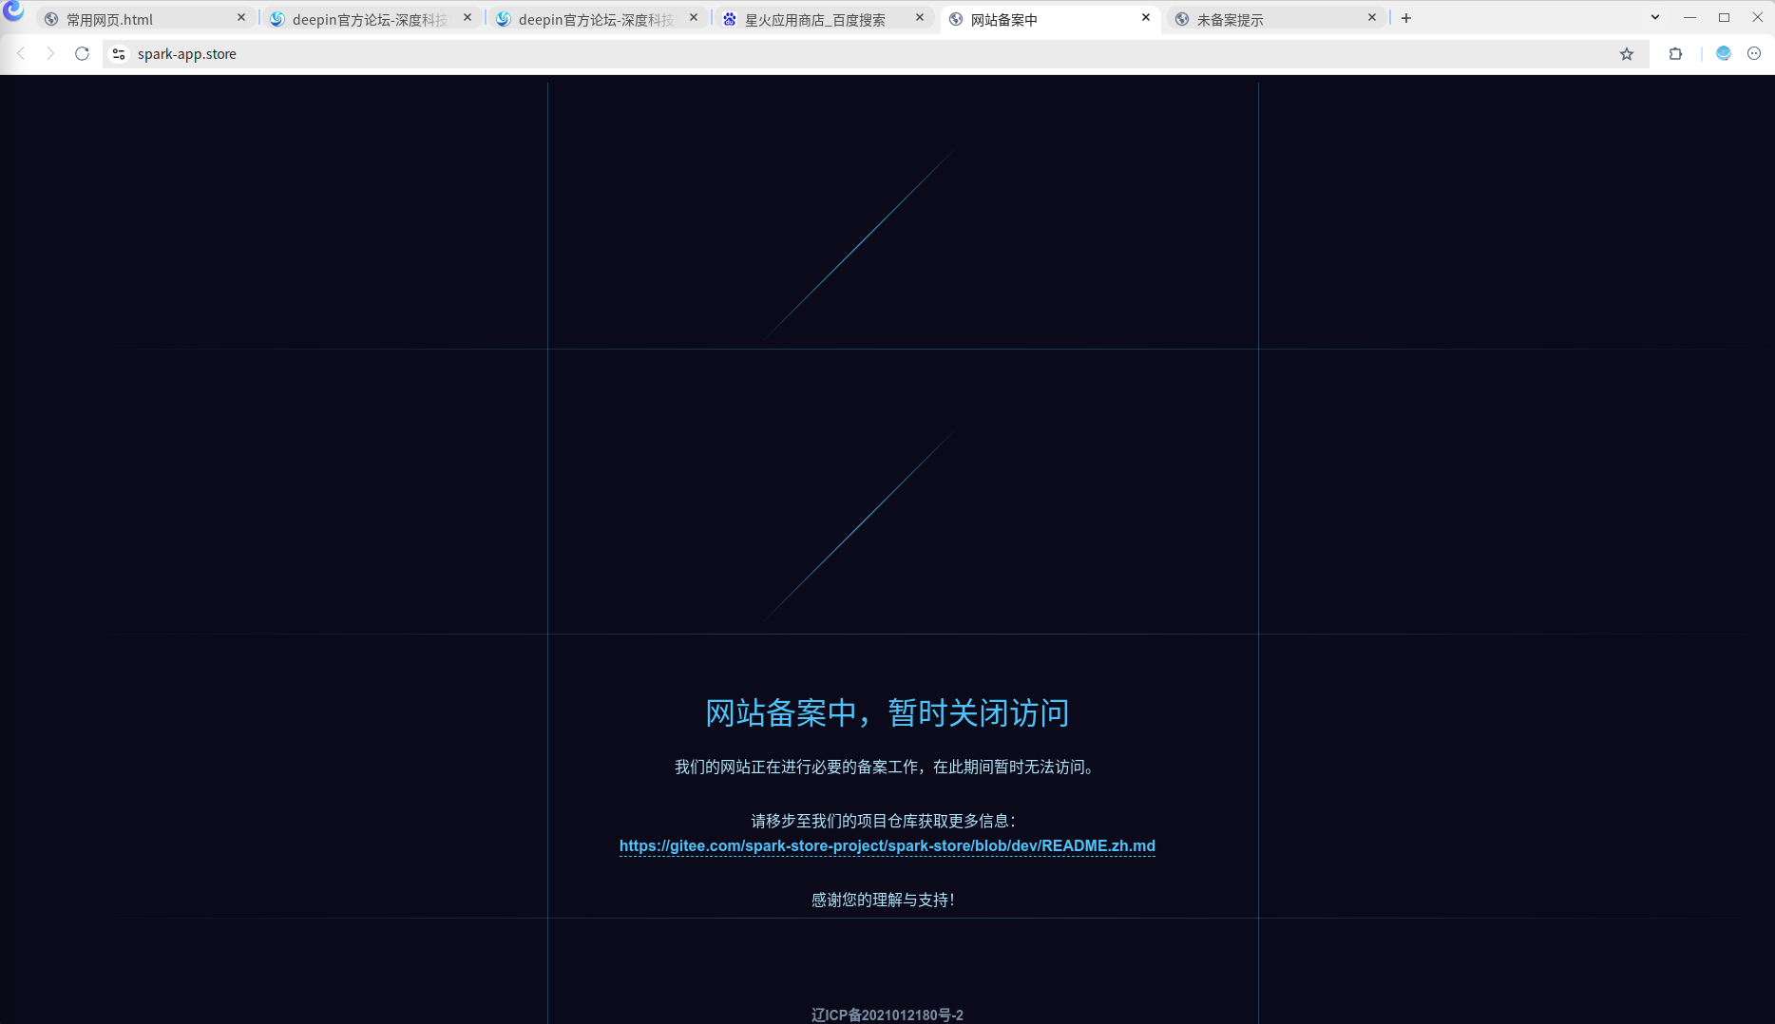Switch to the first deepin官方论坛 tab
Image resolution: width=1775 pixels, height=1024 pixels.
pos(372,19)
